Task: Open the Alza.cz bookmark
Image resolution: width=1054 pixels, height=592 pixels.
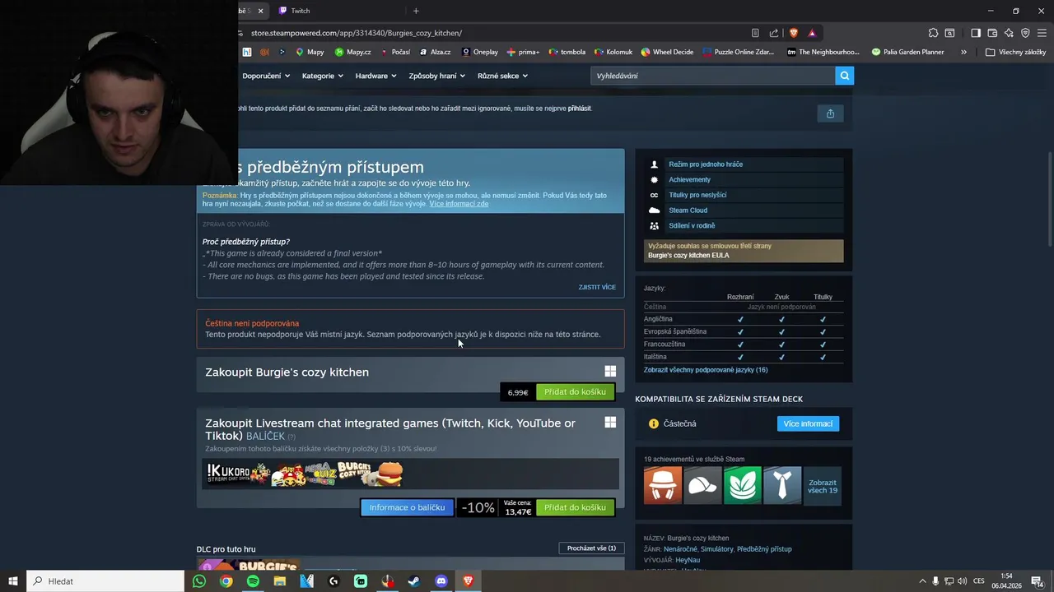Action: (435, 52)
